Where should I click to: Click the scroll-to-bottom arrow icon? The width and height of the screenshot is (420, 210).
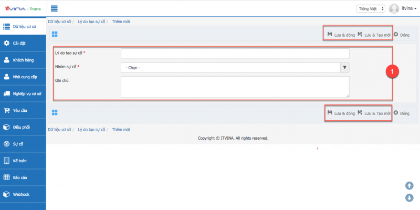pyautogui.click(x=409, y=197)
